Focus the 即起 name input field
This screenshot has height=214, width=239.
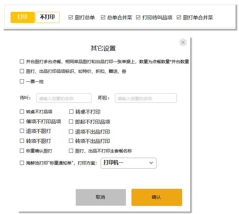[x=146, y=98]
